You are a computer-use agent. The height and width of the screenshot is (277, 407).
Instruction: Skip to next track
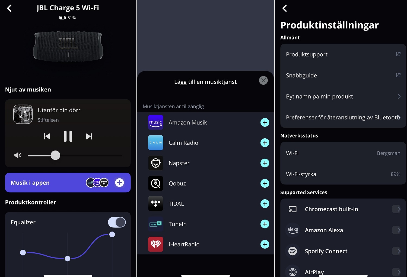tap(89, 136)
